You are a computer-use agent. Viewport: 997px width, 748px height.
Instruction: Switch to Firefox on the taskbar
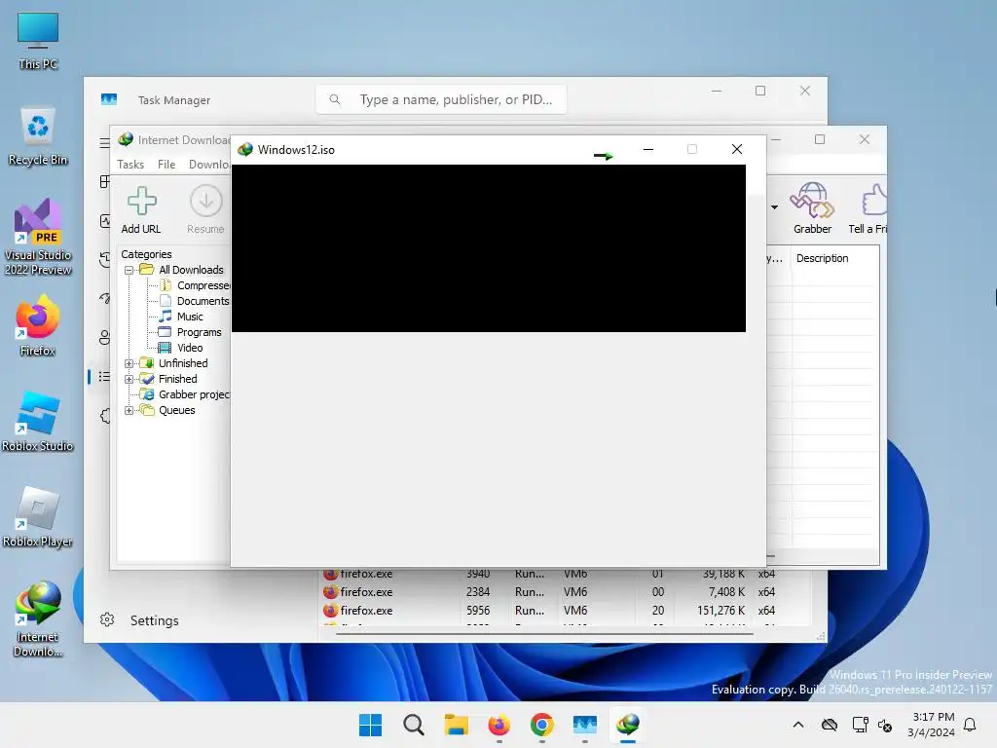point(499,725)
